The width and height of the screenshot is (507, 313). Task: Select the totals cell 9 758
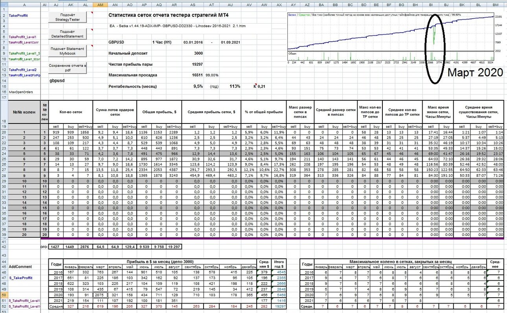click(x=159, y=247)
